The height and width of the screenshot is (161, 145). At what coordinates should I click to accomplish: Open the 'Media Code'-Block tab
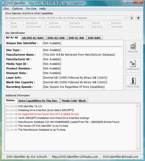tap(73, 101)
